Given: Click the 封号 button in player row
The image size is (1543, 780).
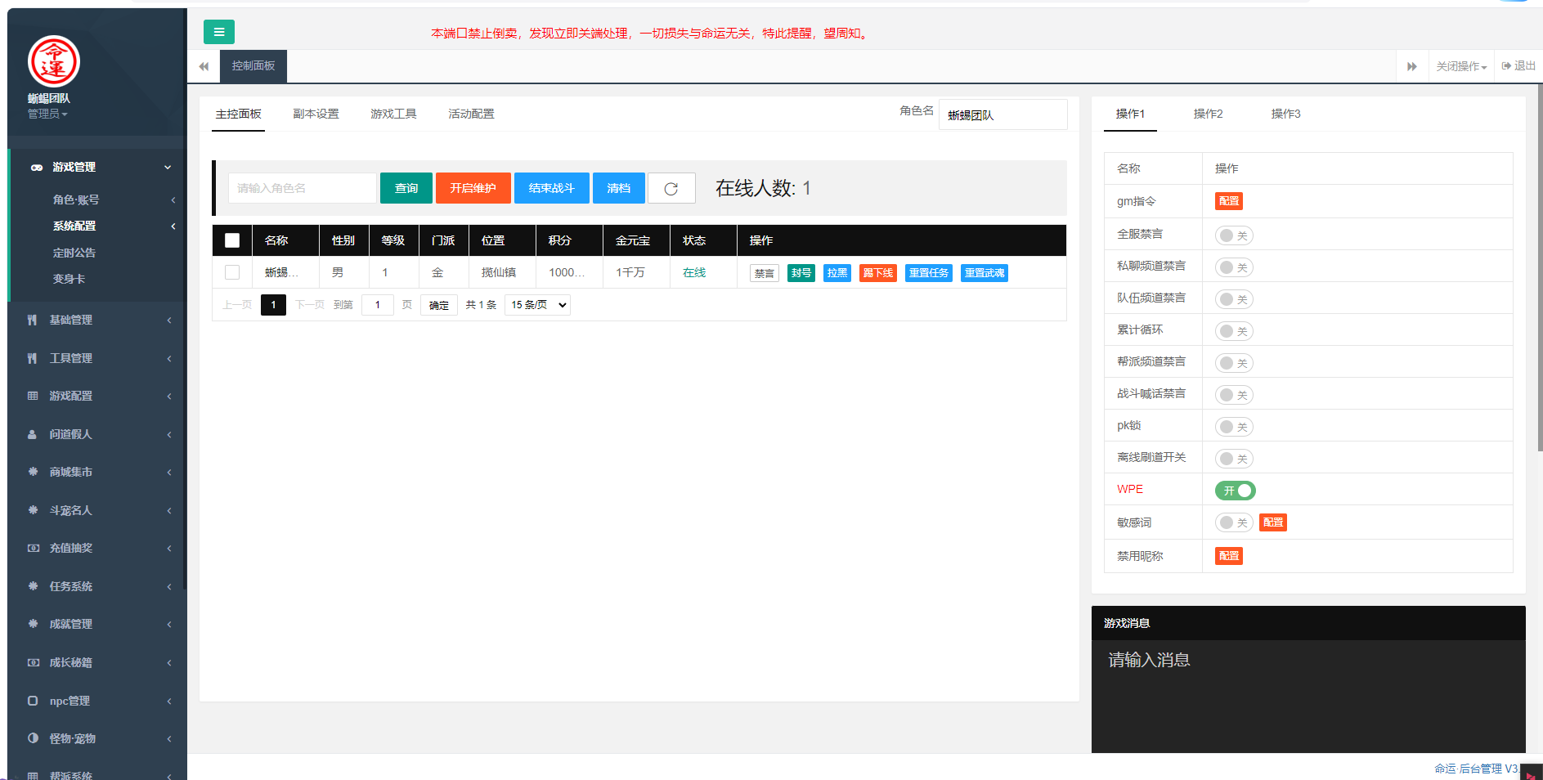Looking at the screenshot, I should 801,273.
